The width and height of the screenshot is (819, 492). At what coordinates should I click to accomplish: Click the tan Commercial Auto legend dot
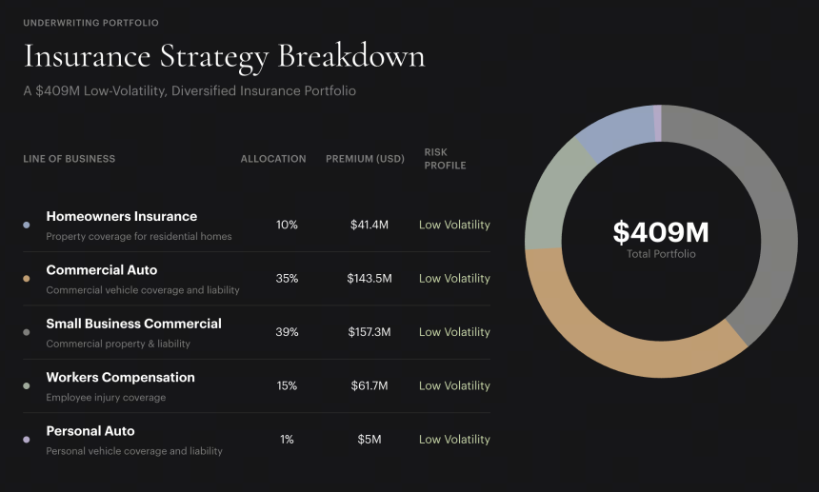(26, 279)
